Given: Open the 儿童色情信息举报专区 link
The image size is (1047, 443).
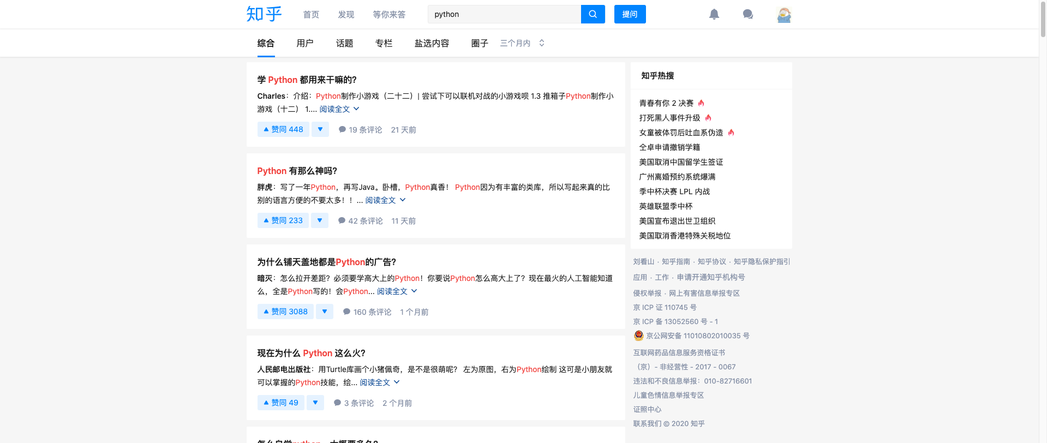Looking at the screenshot, I should tap(668, 396).
